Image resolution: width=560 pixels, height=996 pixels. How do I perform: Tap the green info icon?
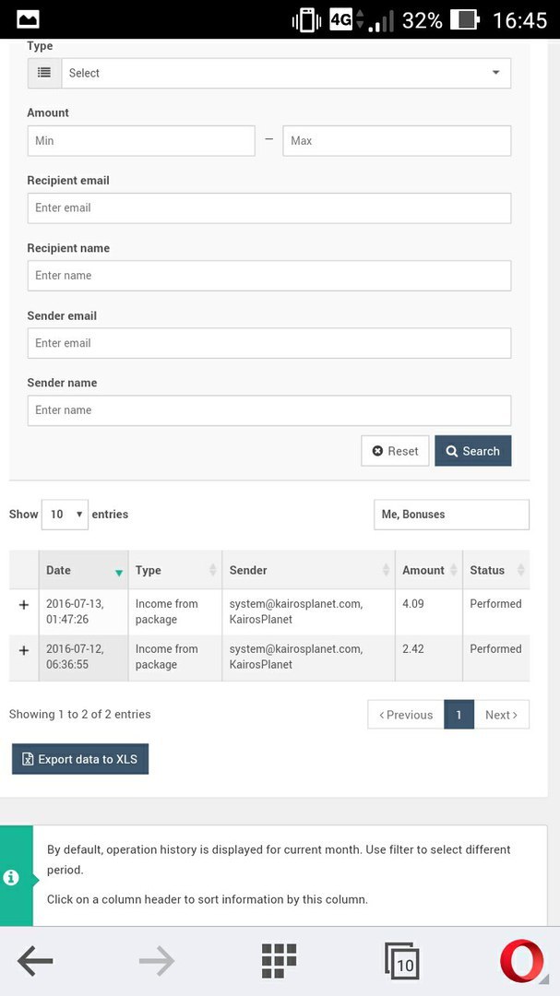11,878
